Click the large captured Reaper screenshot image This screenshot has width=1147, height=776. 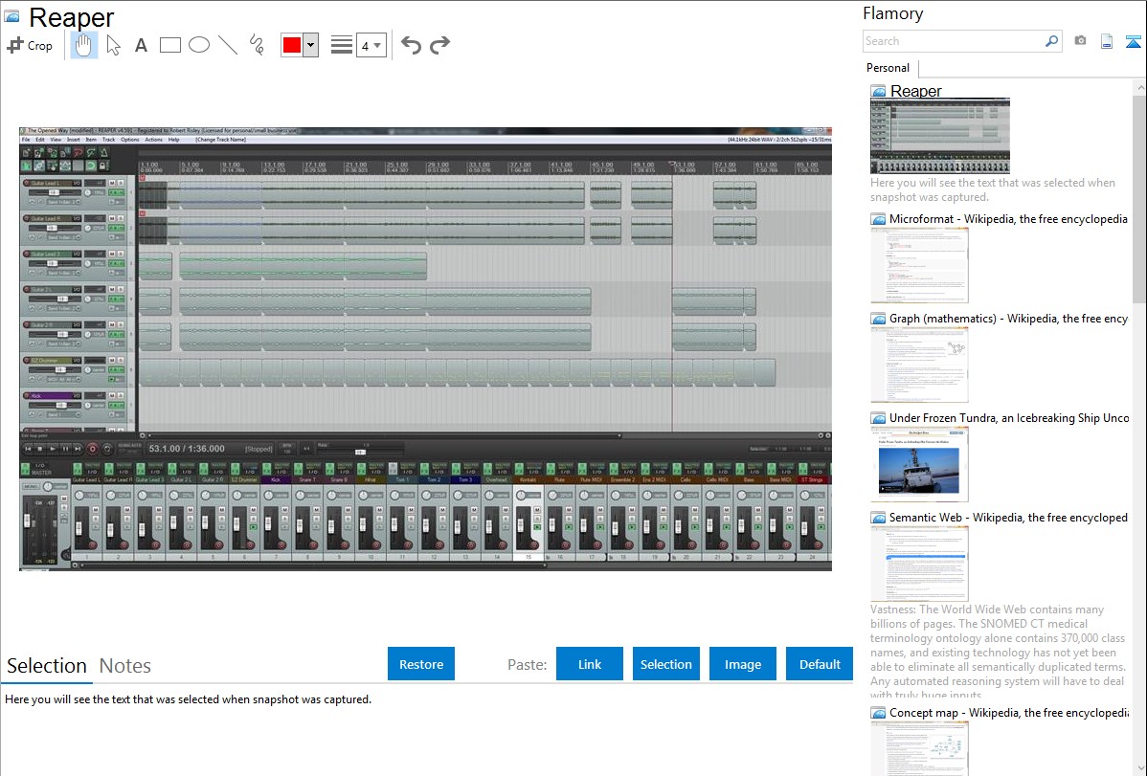425,349
